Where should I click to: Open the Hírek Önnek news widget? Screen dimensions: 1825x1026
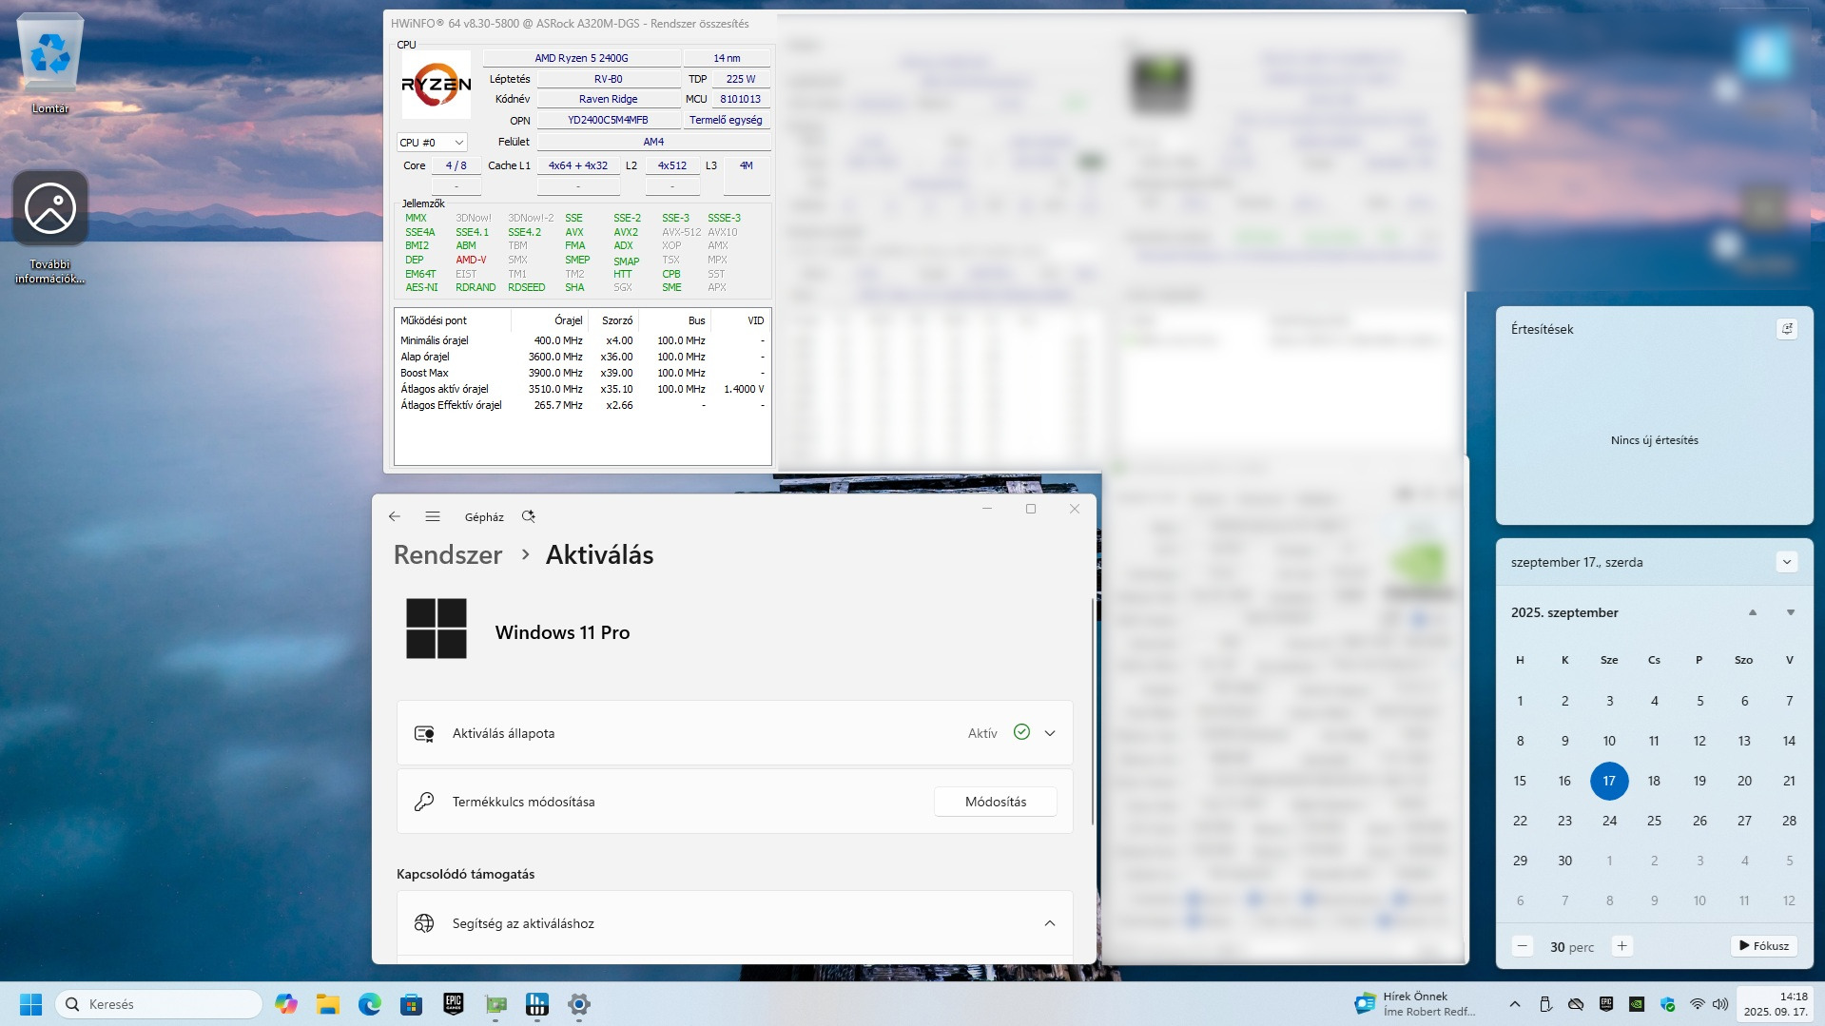[1416, 1004]
